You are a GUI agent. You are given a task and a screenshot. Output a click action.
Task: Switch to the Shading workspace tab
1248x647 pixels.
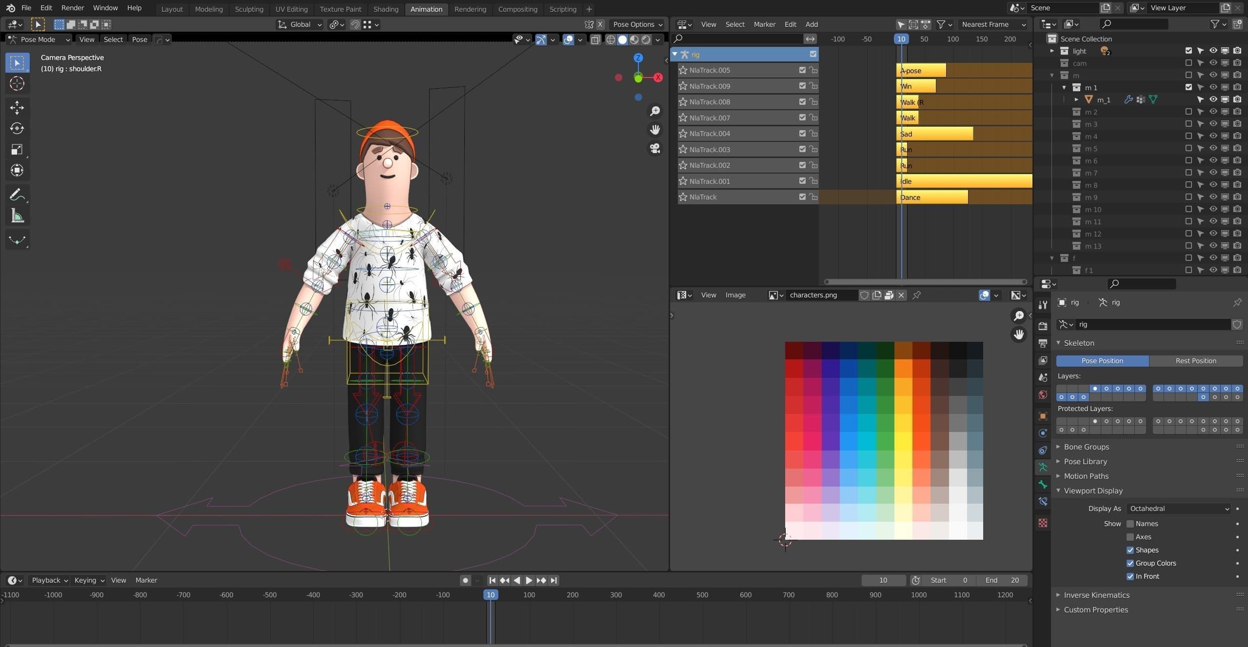[385, 9]
